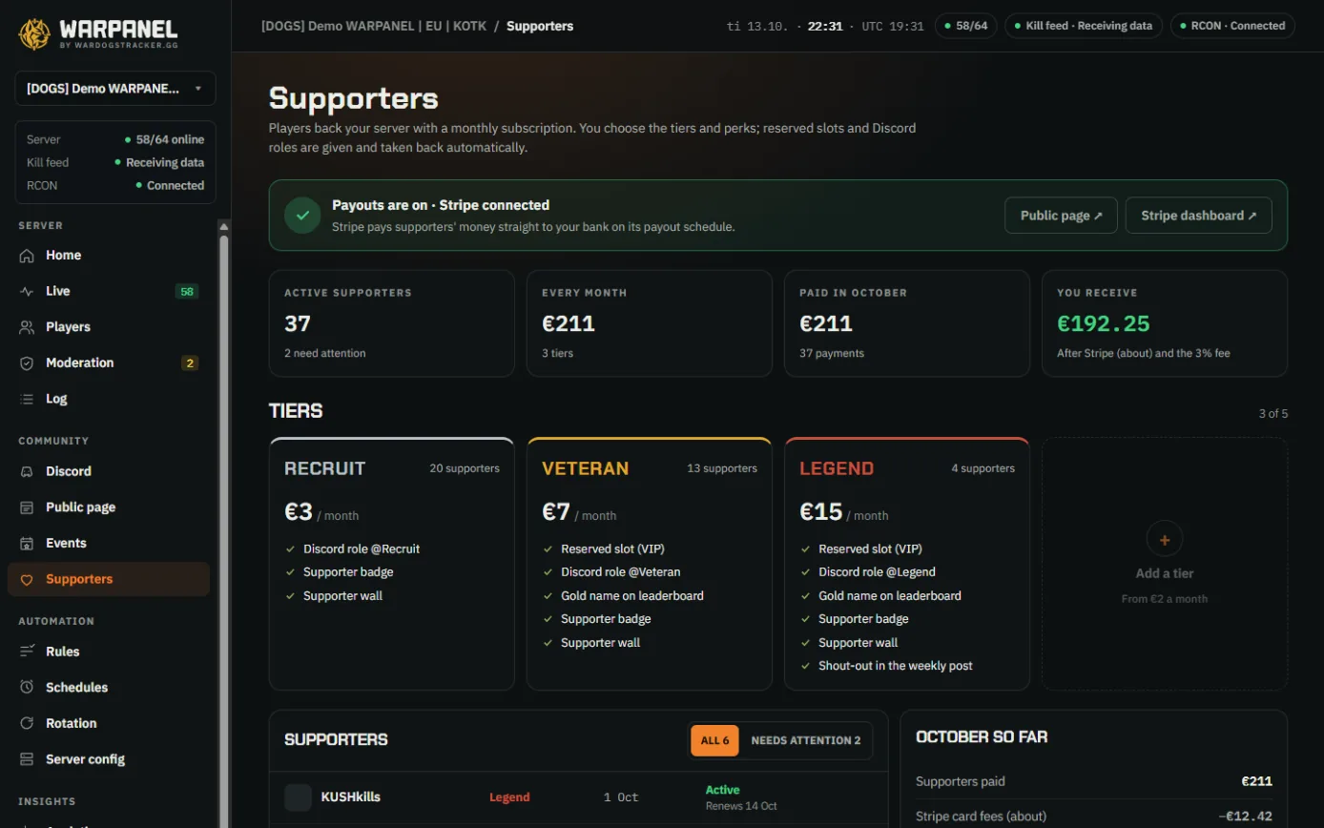The height and width of the screenshot is (828, 1324).
Task: Click the breadcrumb [DOGS] Demo WARPANEL | EU | KOTK
Action: pyautogui.click(x=373, y=26)
